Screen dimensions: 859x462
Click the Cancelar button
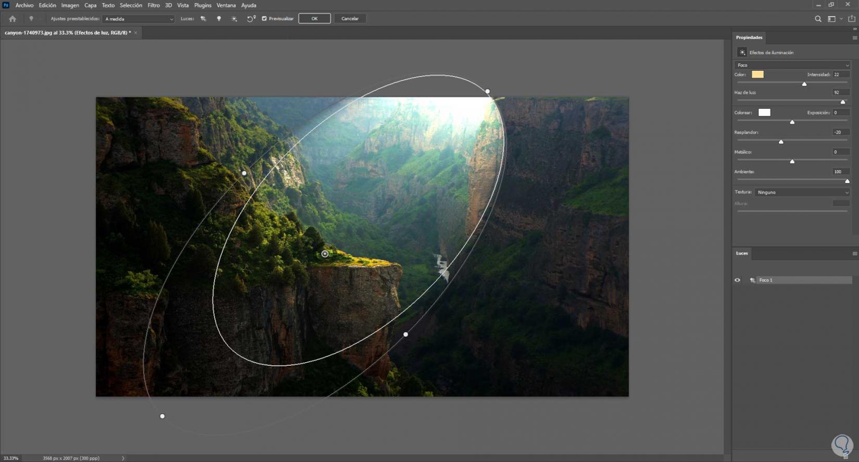click(350, 19)
